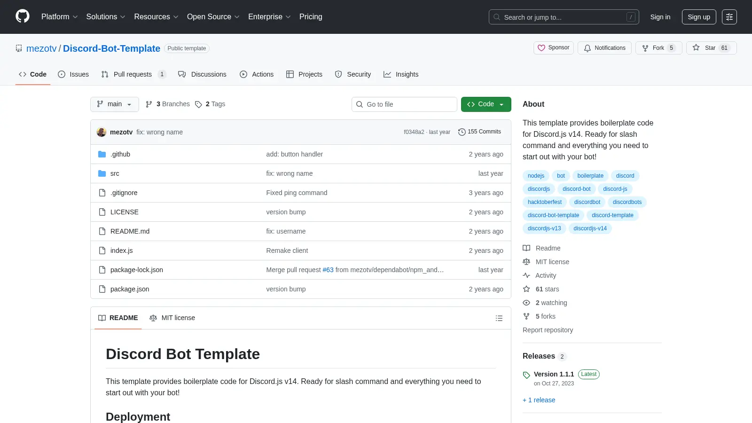Click the Star icon for this repository
This screenshot has width=752, height=423.
tap(696, 47)
